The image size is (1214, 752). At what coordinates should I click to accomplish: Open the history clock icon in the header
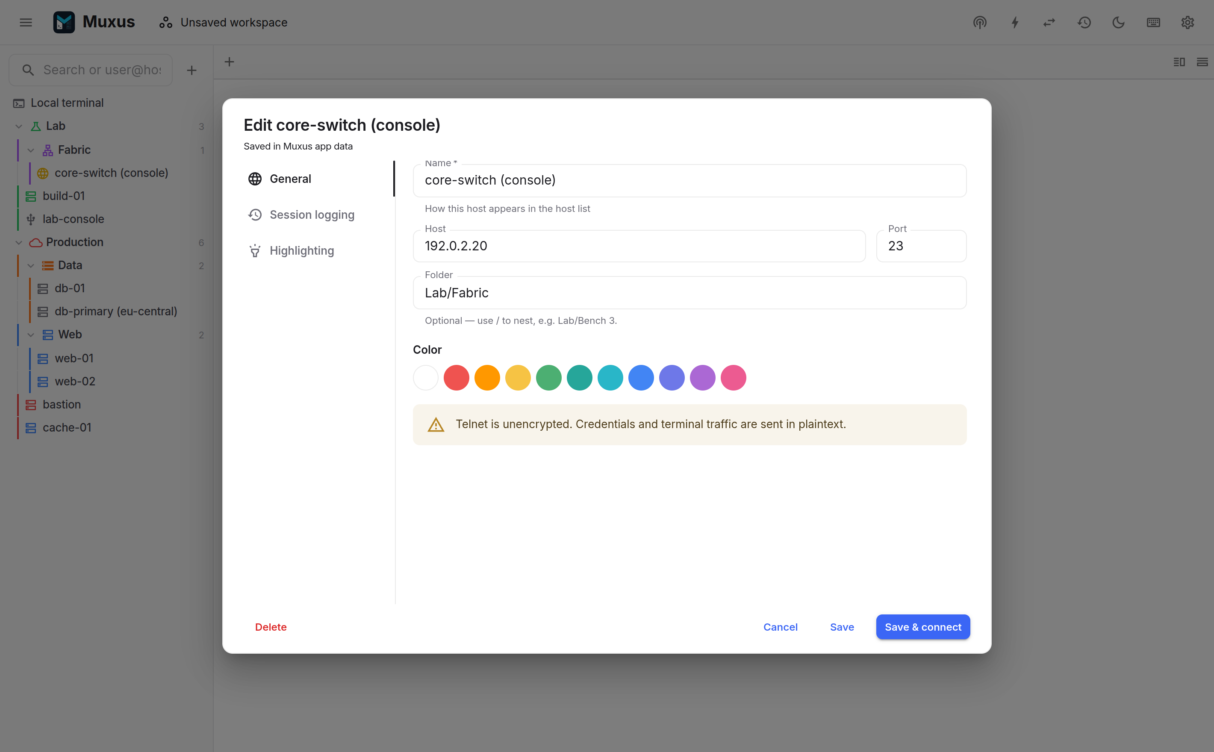pos(1084,22)
